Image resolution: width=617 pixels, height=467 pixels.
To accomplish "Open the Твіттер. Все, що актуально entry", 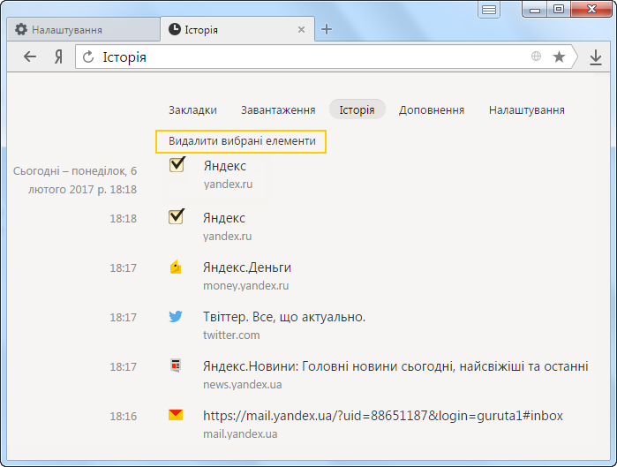I will coord(284,317).
